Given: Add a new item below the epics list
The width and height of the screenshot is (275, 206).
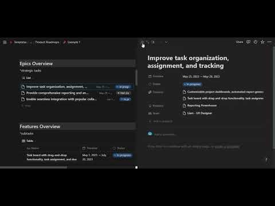Looking at the screenshot, I should [26, 106].
